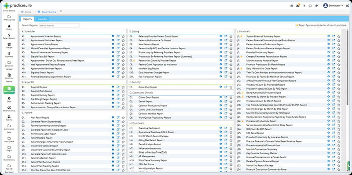Image resolution: width=352 pixels, height=175 pixels.
Task: Show info for New Recall Report
Action: coord(113,117)
